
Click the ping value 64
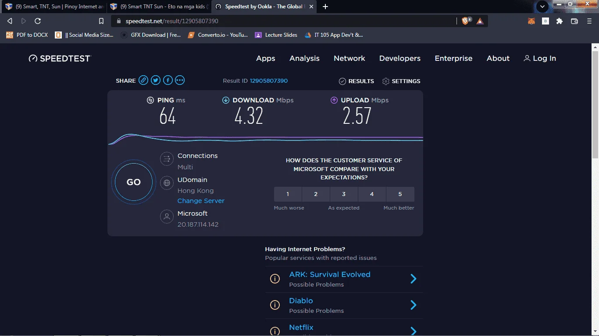pos(168,116)
